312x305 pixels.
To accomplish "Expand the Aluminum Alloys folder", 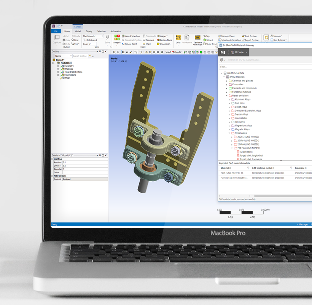I will [229, 99].
